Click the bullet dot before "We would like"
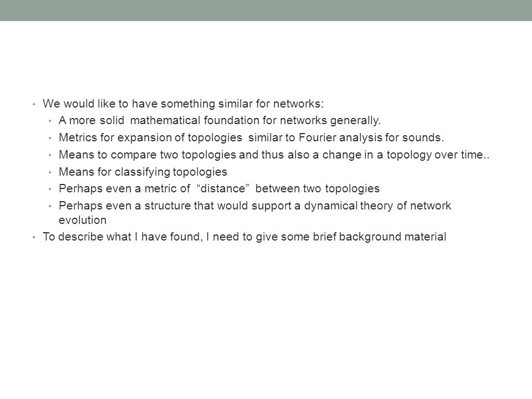 tap(34, 104)
